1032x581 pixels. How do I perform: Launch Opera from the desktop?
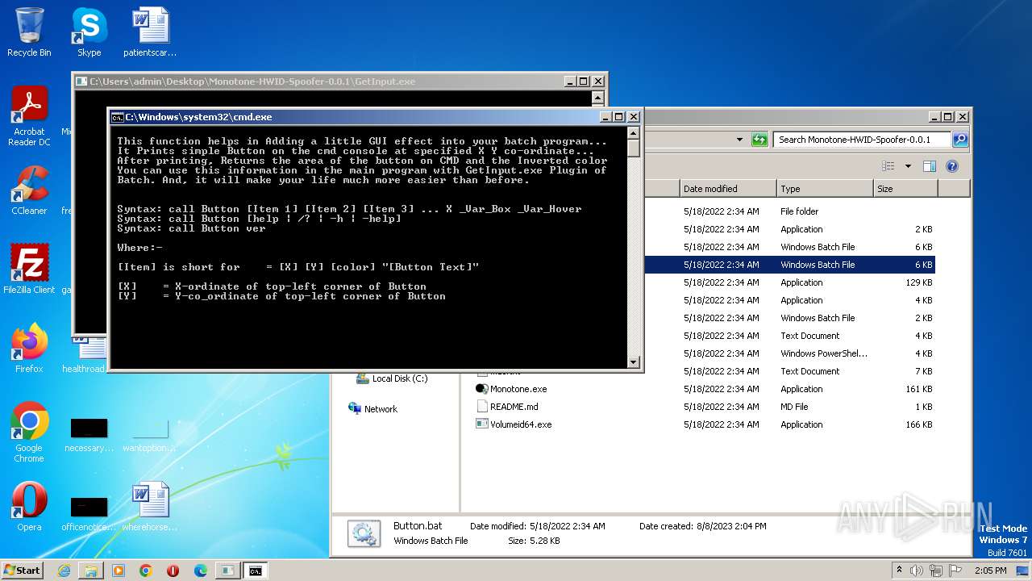pyautogui.click(x=29, y=507)
